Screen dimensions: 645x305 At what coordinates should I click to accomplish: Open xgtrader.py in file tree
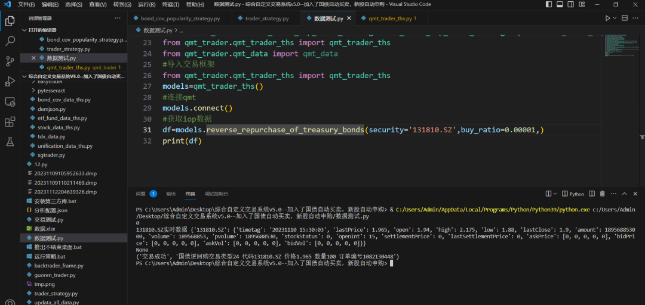coord(51,155)
